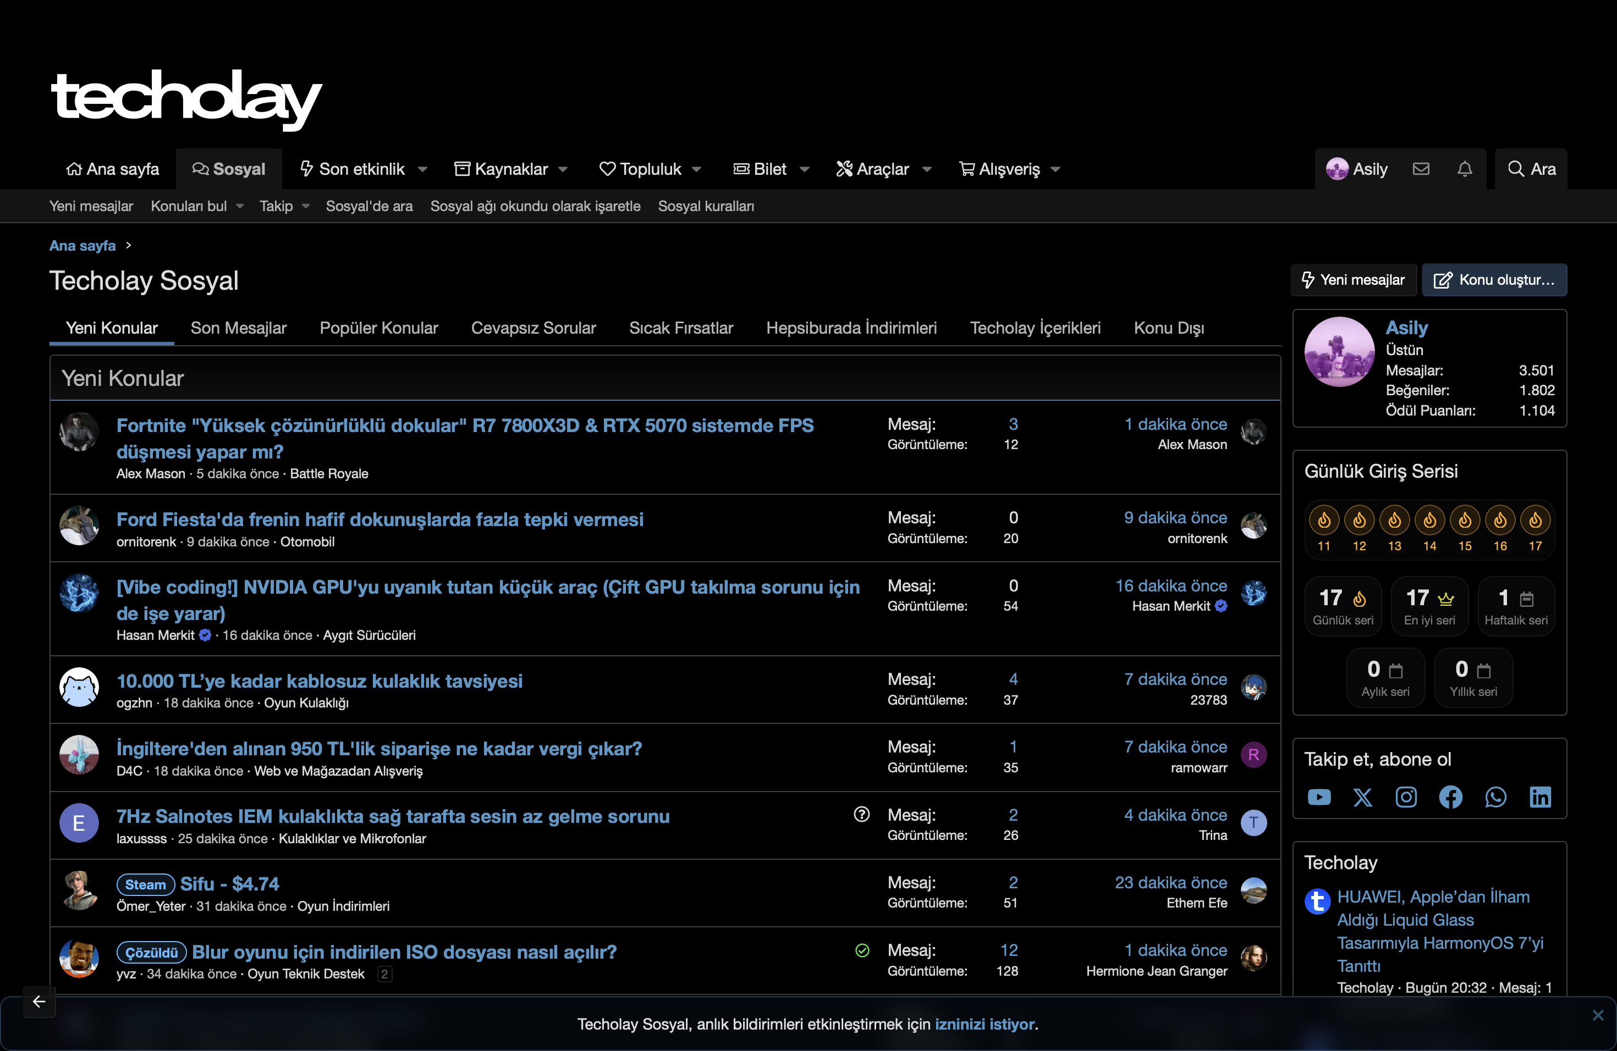Open the Ana sayfa menu item
The height and width of the screenshot is (1051, 1617).
click(112, 168)
